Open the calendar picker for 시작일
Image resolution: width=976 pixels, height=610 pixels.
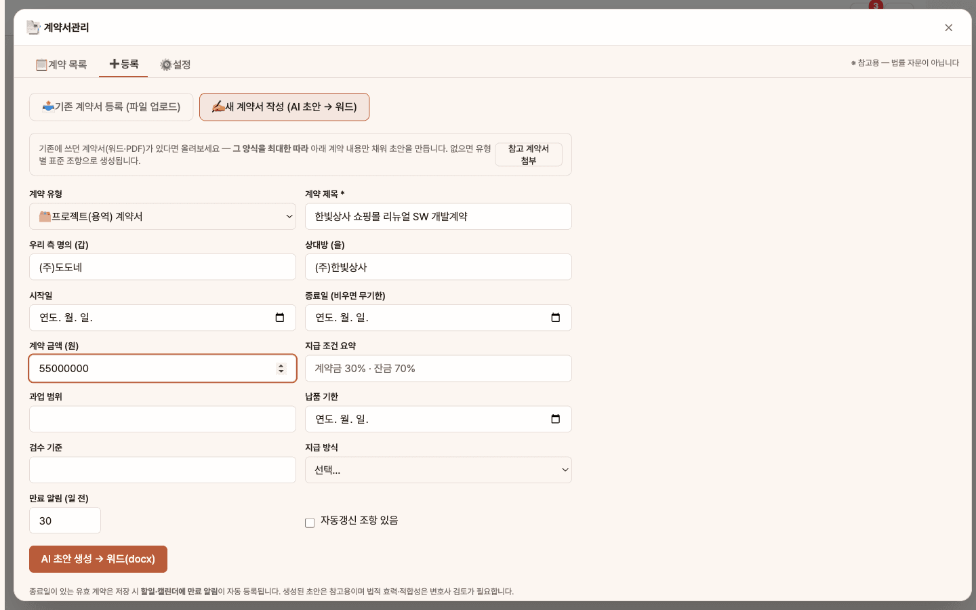[x=280, y=318]
